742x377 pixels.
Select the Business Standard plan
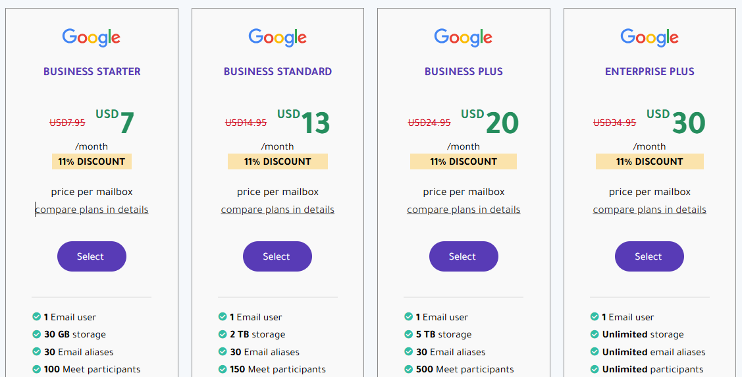pos(277,256)
